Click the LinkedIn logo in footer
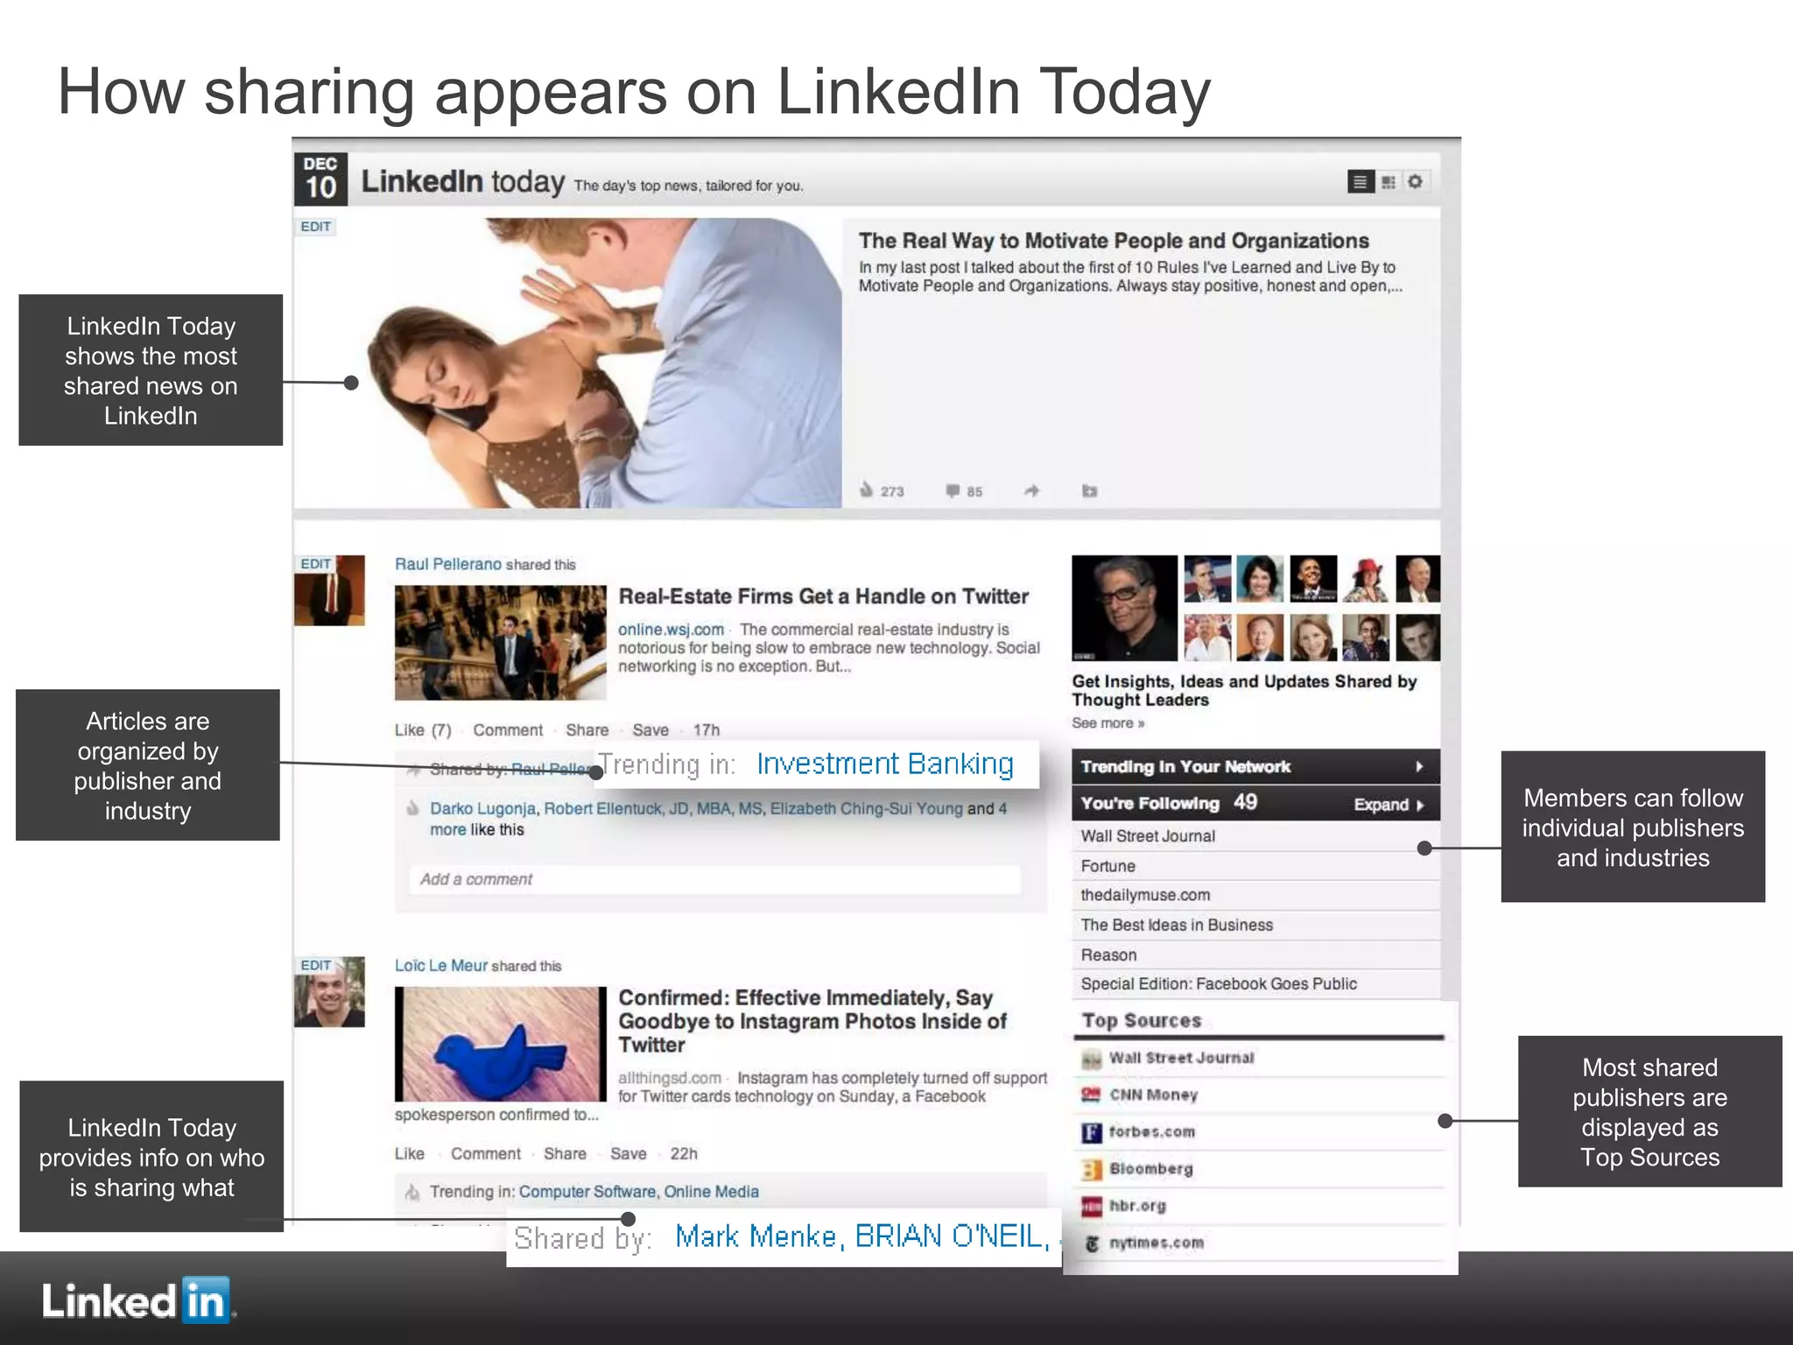Screen dimensions: 1793x1345 click(x=137, y=1299)
